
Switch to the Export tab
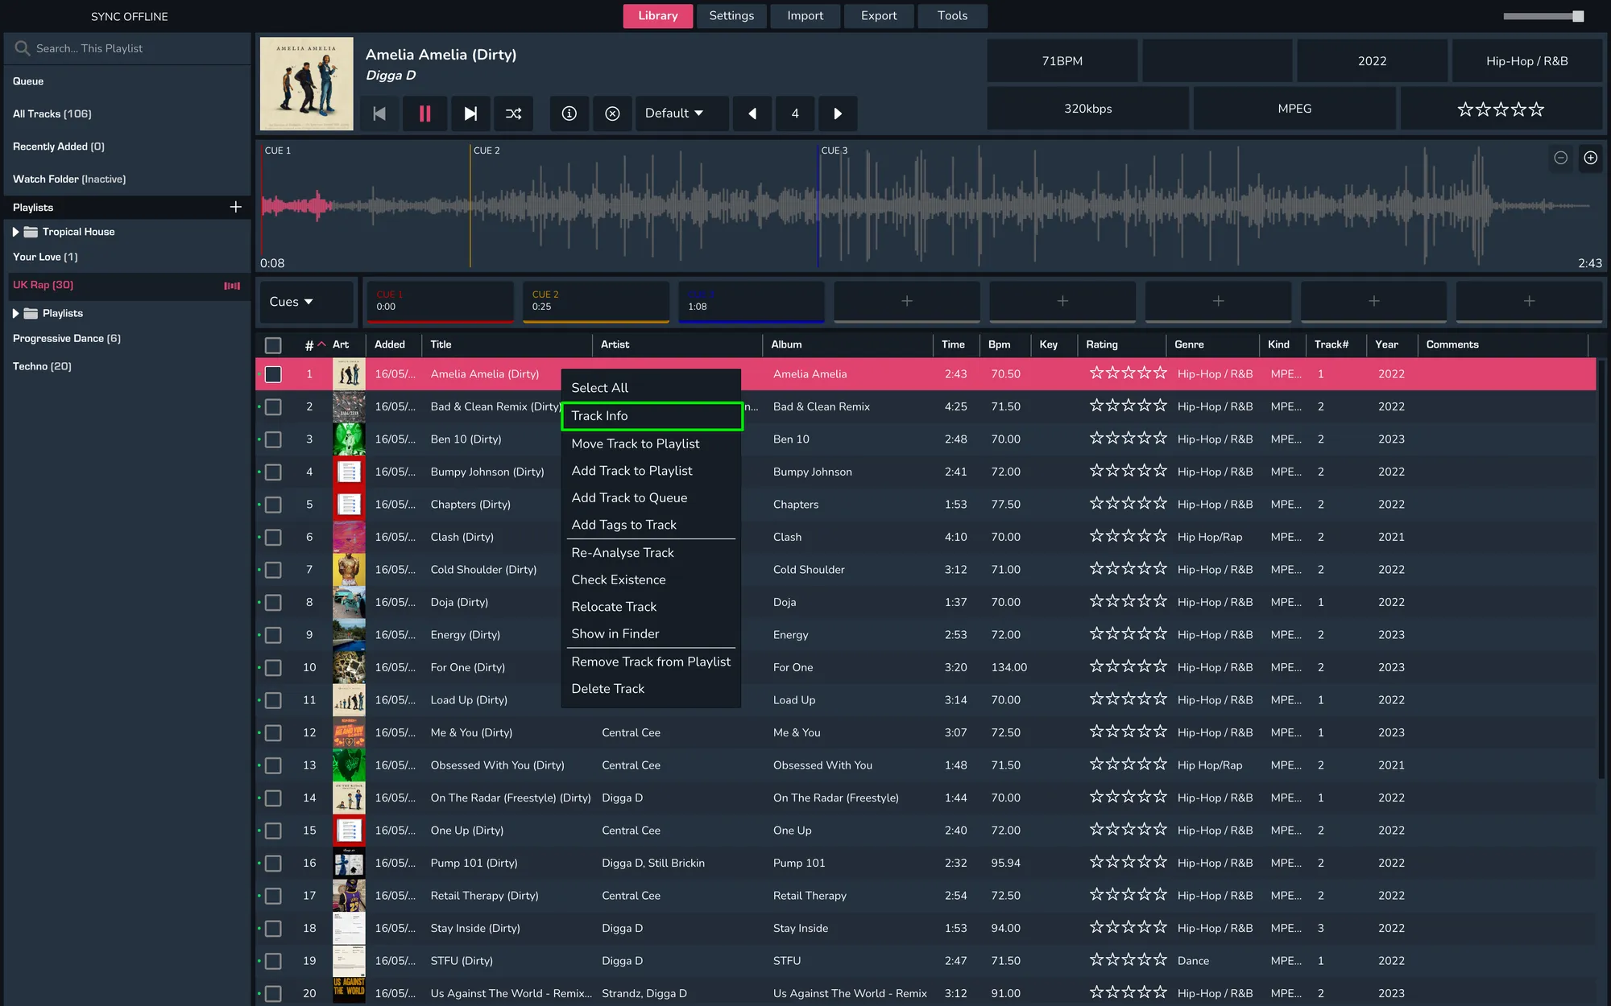[x=878, y=15]
